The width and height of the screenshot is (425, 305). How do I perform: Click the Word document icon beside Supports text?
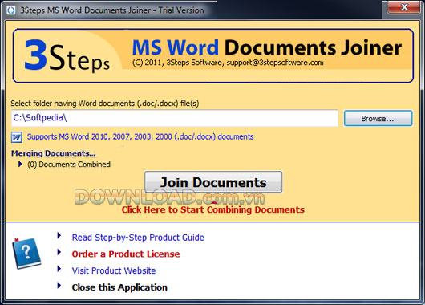point(17,137)
